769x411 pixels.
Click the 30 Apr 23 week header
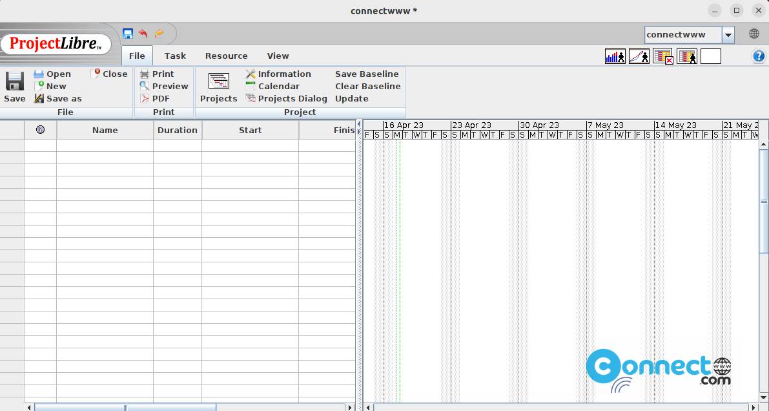(x=553, y=125)
